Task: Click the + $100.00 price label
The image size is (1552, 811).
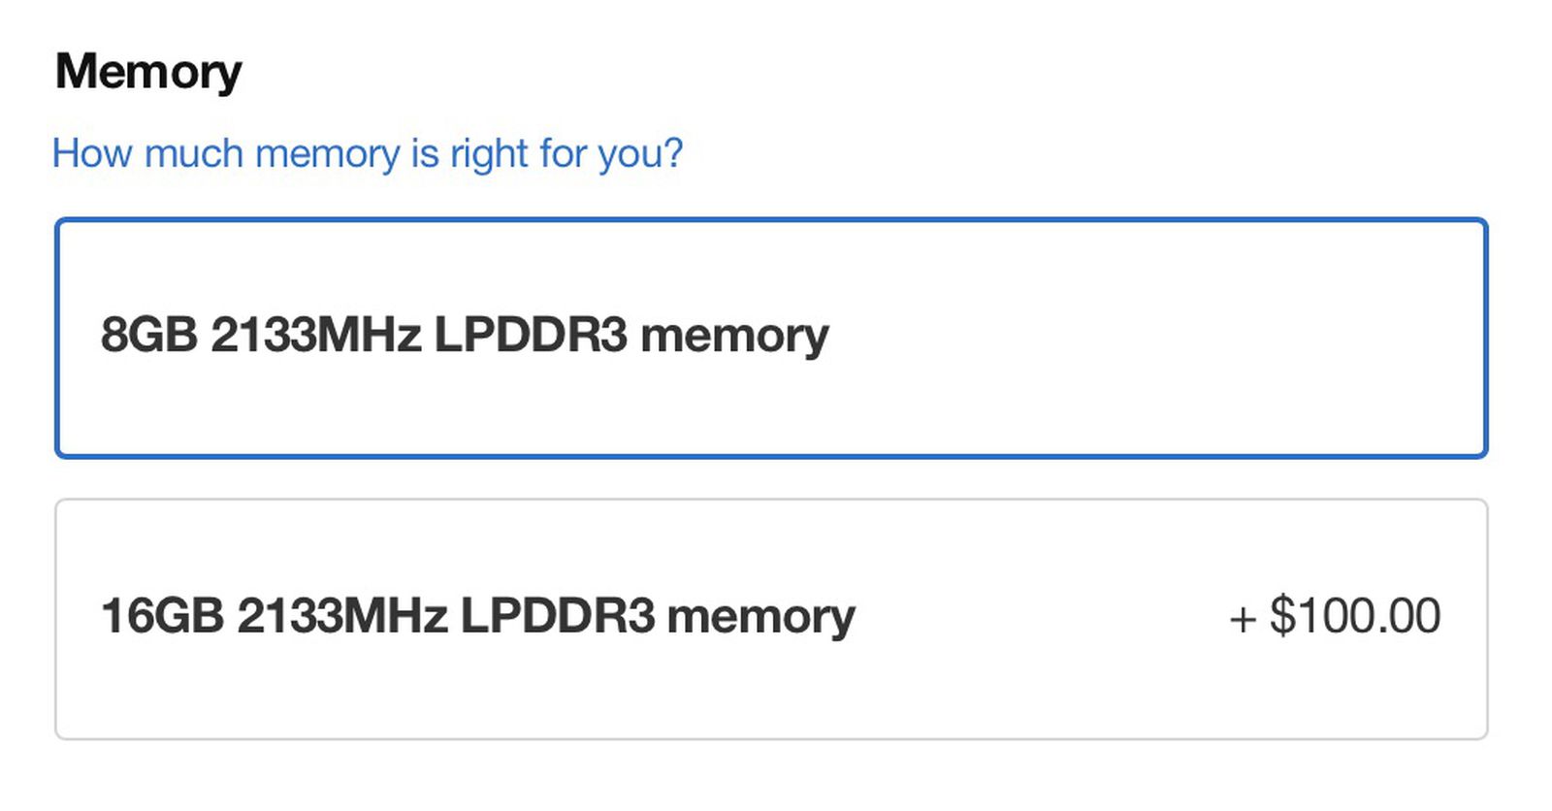Action: click(x=1333, y=613)
